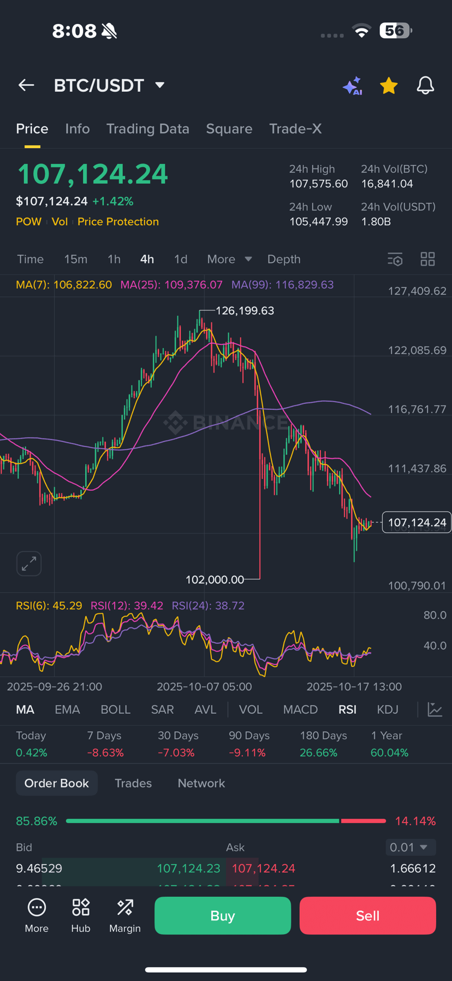
Task: Switch to the Info tab
Action: click(78, 128)
